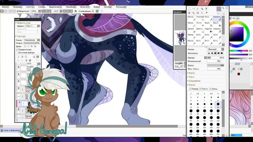The width and height of the screenshot is (253, 142).
Task: Click zoom out minus button in toolbar
Action: pos(43,11)
